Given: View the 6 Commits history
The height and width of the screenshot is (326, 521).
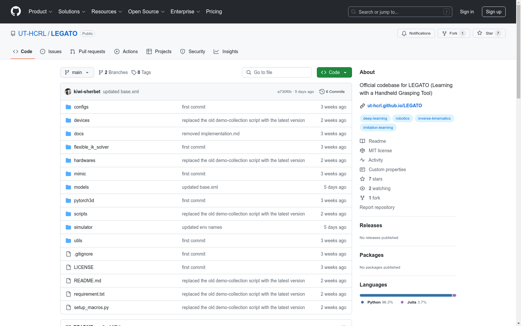Looking at the screenshot, I should coord(332,92).
